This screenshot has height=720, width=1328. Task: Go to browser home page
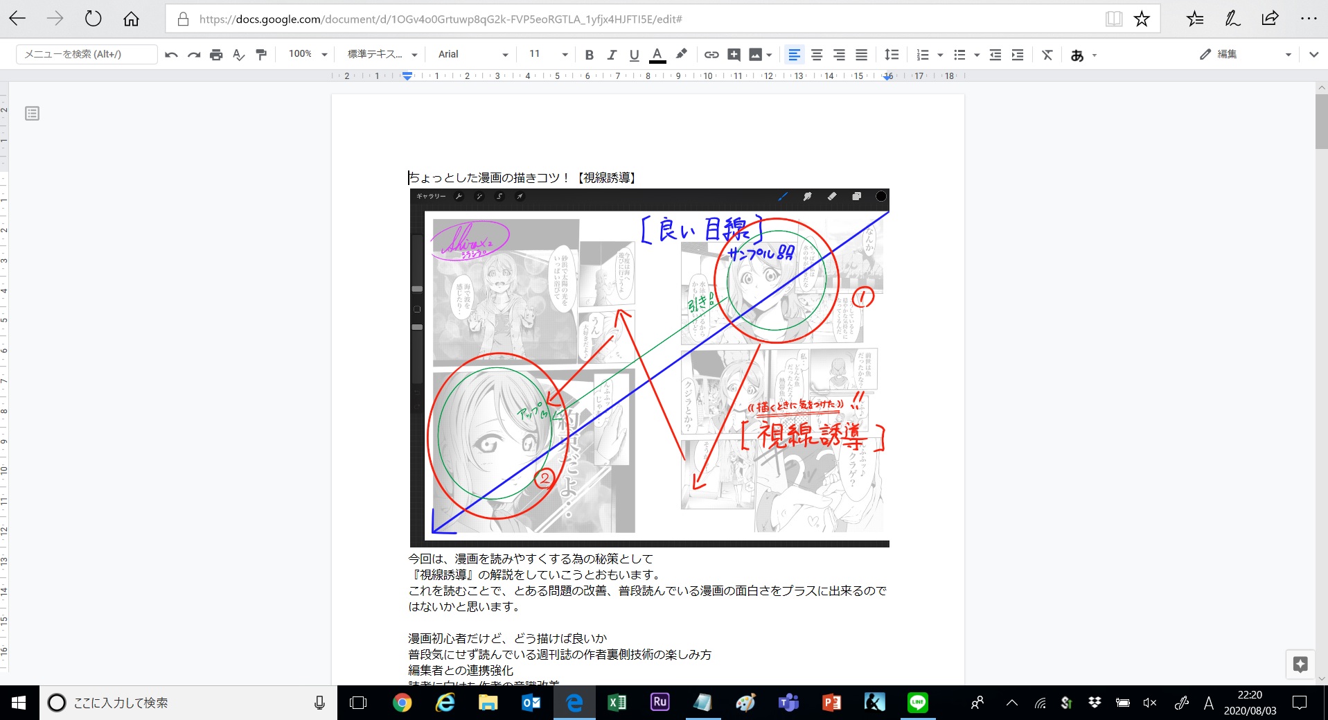pyautogui.click(x=131, y=19)
